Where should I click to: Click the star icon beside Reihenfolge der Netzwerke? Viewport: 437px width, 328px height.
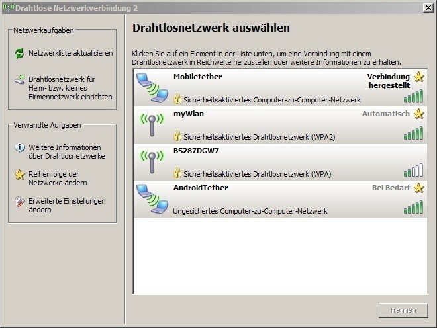(20, 175)
